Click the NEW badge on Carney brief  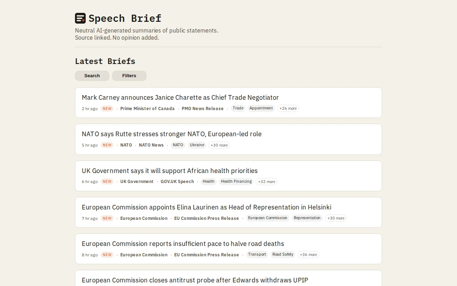click(x=107, y=108)
